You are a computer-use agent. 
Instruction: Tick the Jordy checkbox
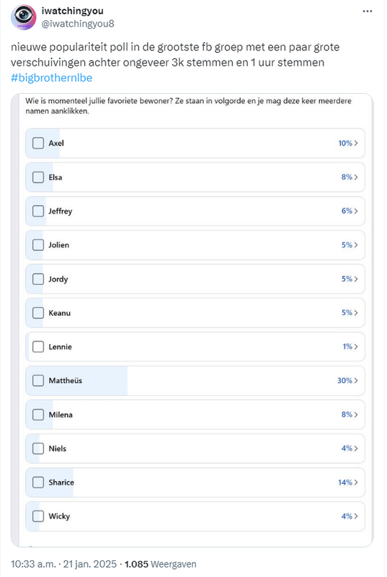point(38,279)
